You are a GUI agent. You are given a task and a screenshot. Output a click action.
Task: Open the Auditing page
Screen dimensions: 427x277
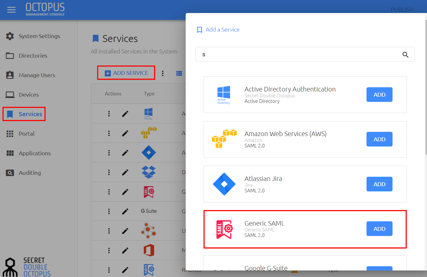(30, 173)
